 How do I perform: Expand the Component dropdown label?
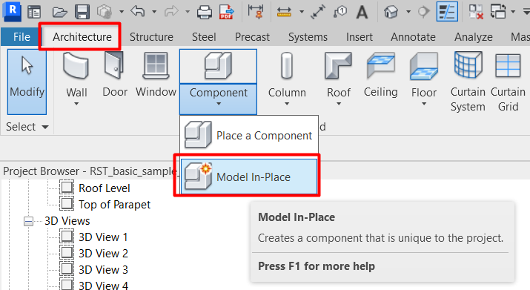pyautogui.click(x=219, y=99)
